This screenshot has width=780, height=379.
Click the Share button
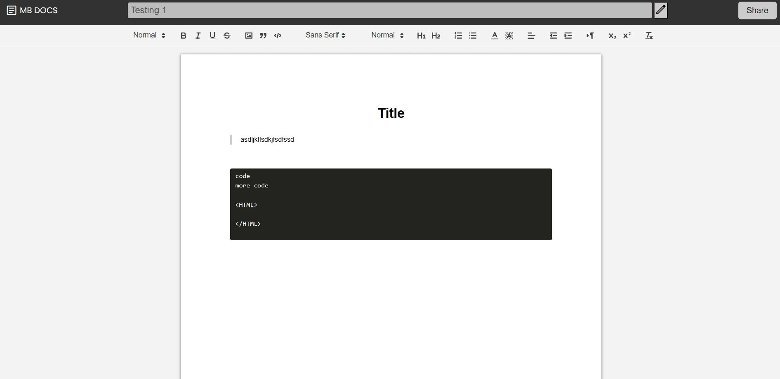click(x=757, y=10)
